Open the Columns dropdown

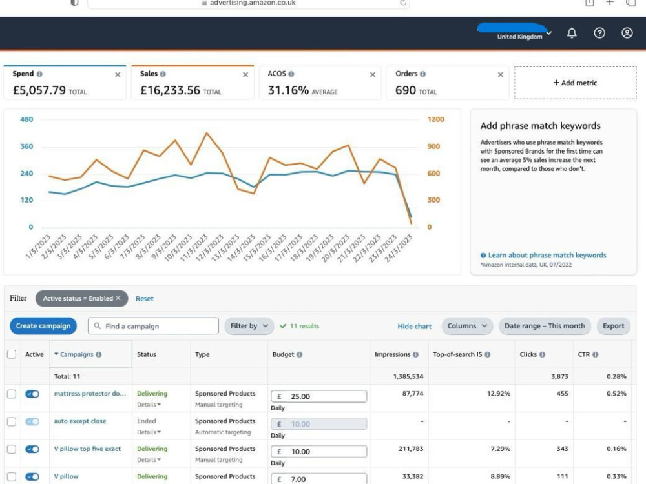click(x=467, y=326)
